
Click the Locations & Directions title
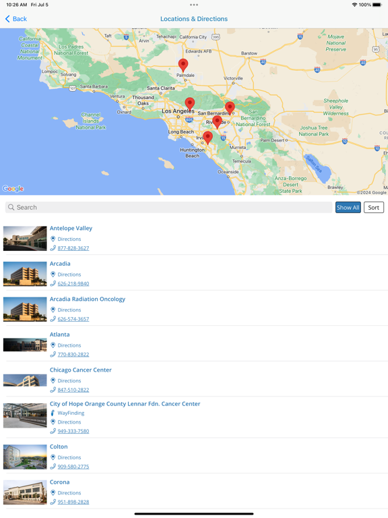[x=194, y=19]
